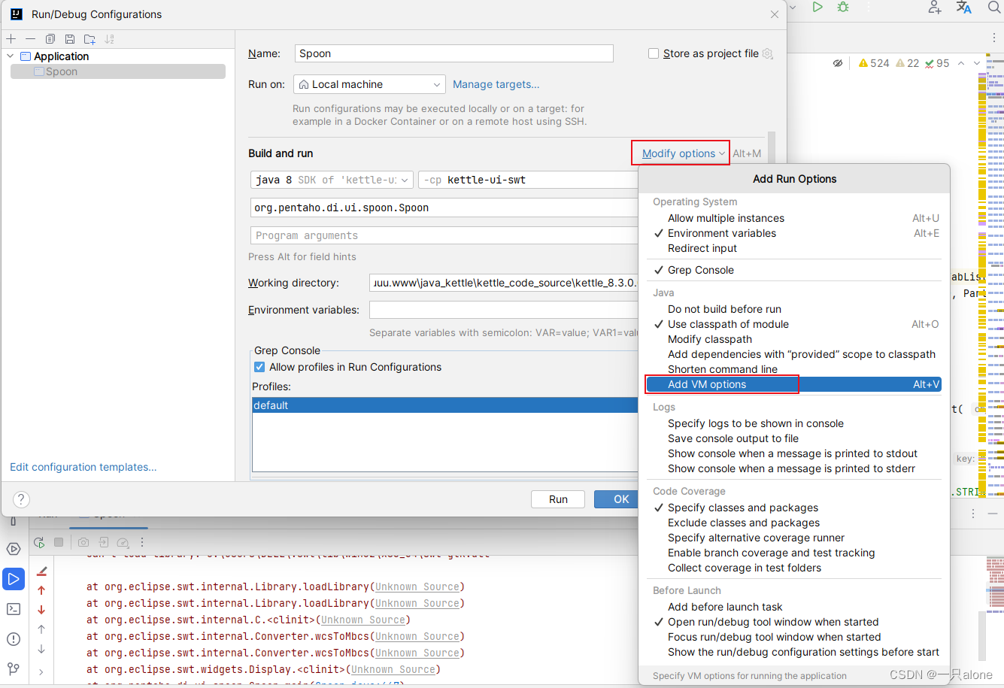
Task: Open first Unknown Source link in stack trace
Action: (x=417, y=586)
